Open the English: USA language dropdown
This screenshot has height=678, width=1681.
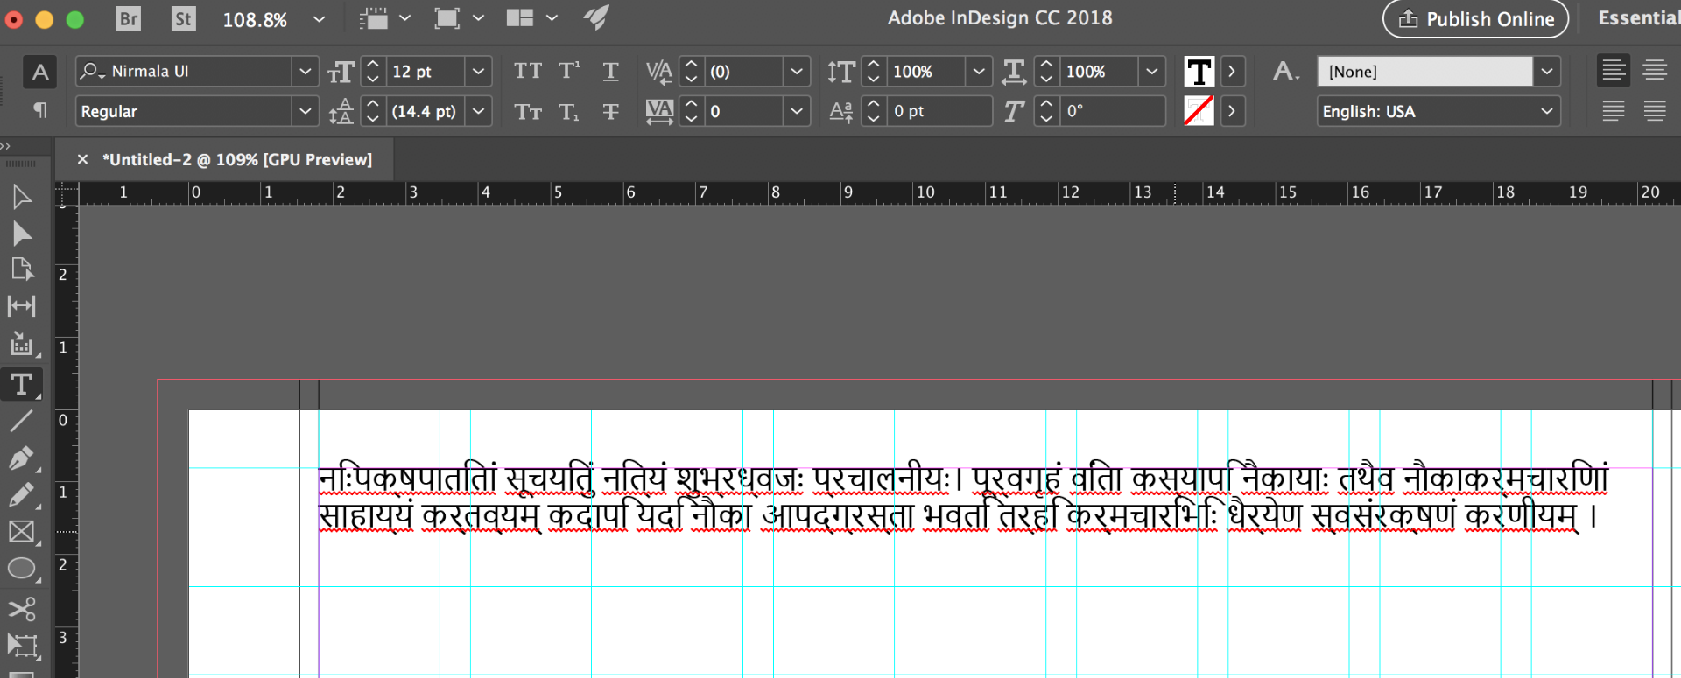[x=1438, y=111]
